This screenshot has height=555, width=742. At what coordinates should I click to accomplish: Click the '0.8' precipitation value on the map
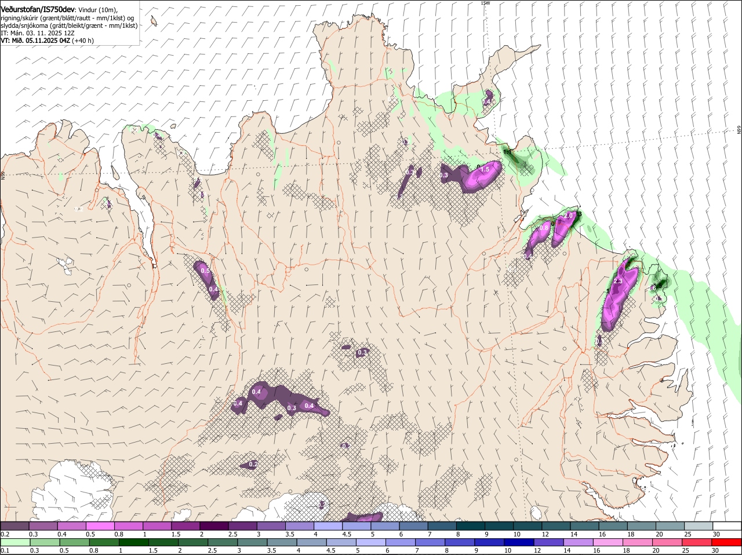[544, 228]
